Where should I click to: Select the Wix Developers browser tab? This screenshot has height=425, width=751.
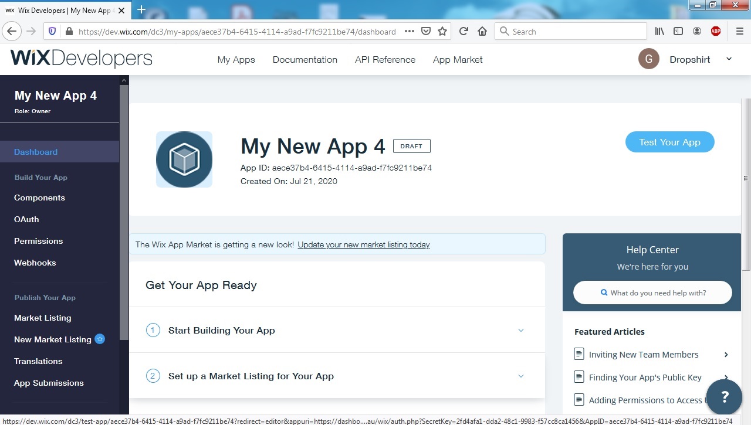[65, 10]
